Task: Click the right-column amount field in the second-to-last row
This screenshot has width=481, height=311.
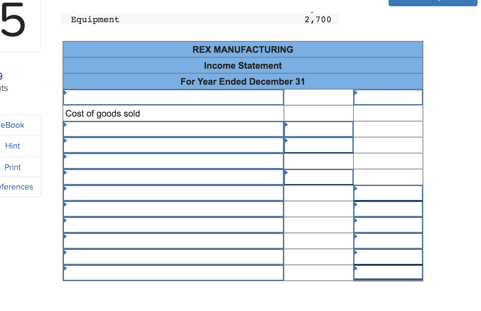Action: tap(388, 257)
